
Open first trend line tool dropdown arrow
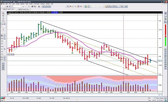coord(109,6)
